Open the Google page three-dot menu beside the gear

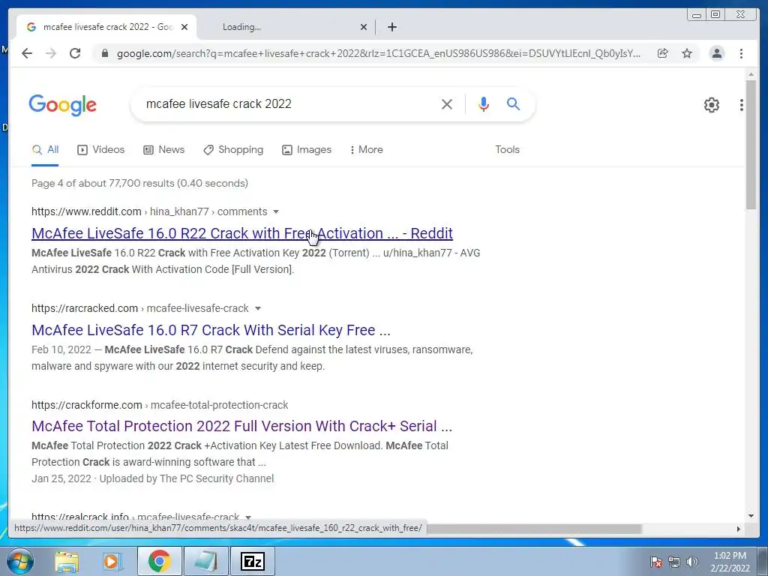tap(742, 105)
